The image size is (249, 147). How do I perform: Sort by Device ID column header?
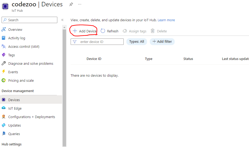click(94, 59)
